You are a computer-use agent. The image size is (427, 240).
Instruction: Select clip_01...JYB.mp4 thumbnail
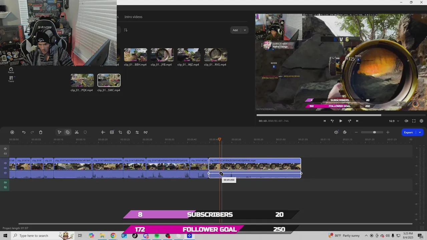(162, 55)
